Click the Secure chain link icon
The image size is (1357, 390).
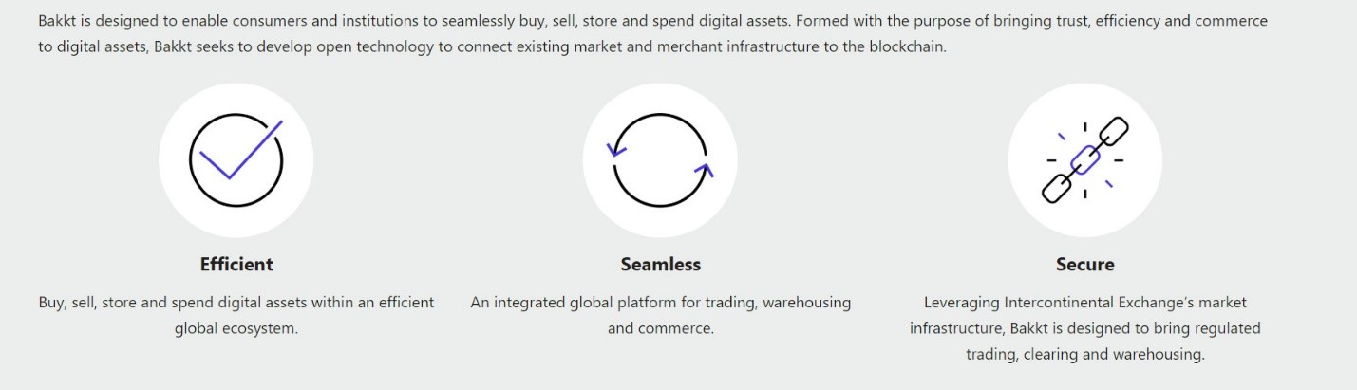(1084, 159)
